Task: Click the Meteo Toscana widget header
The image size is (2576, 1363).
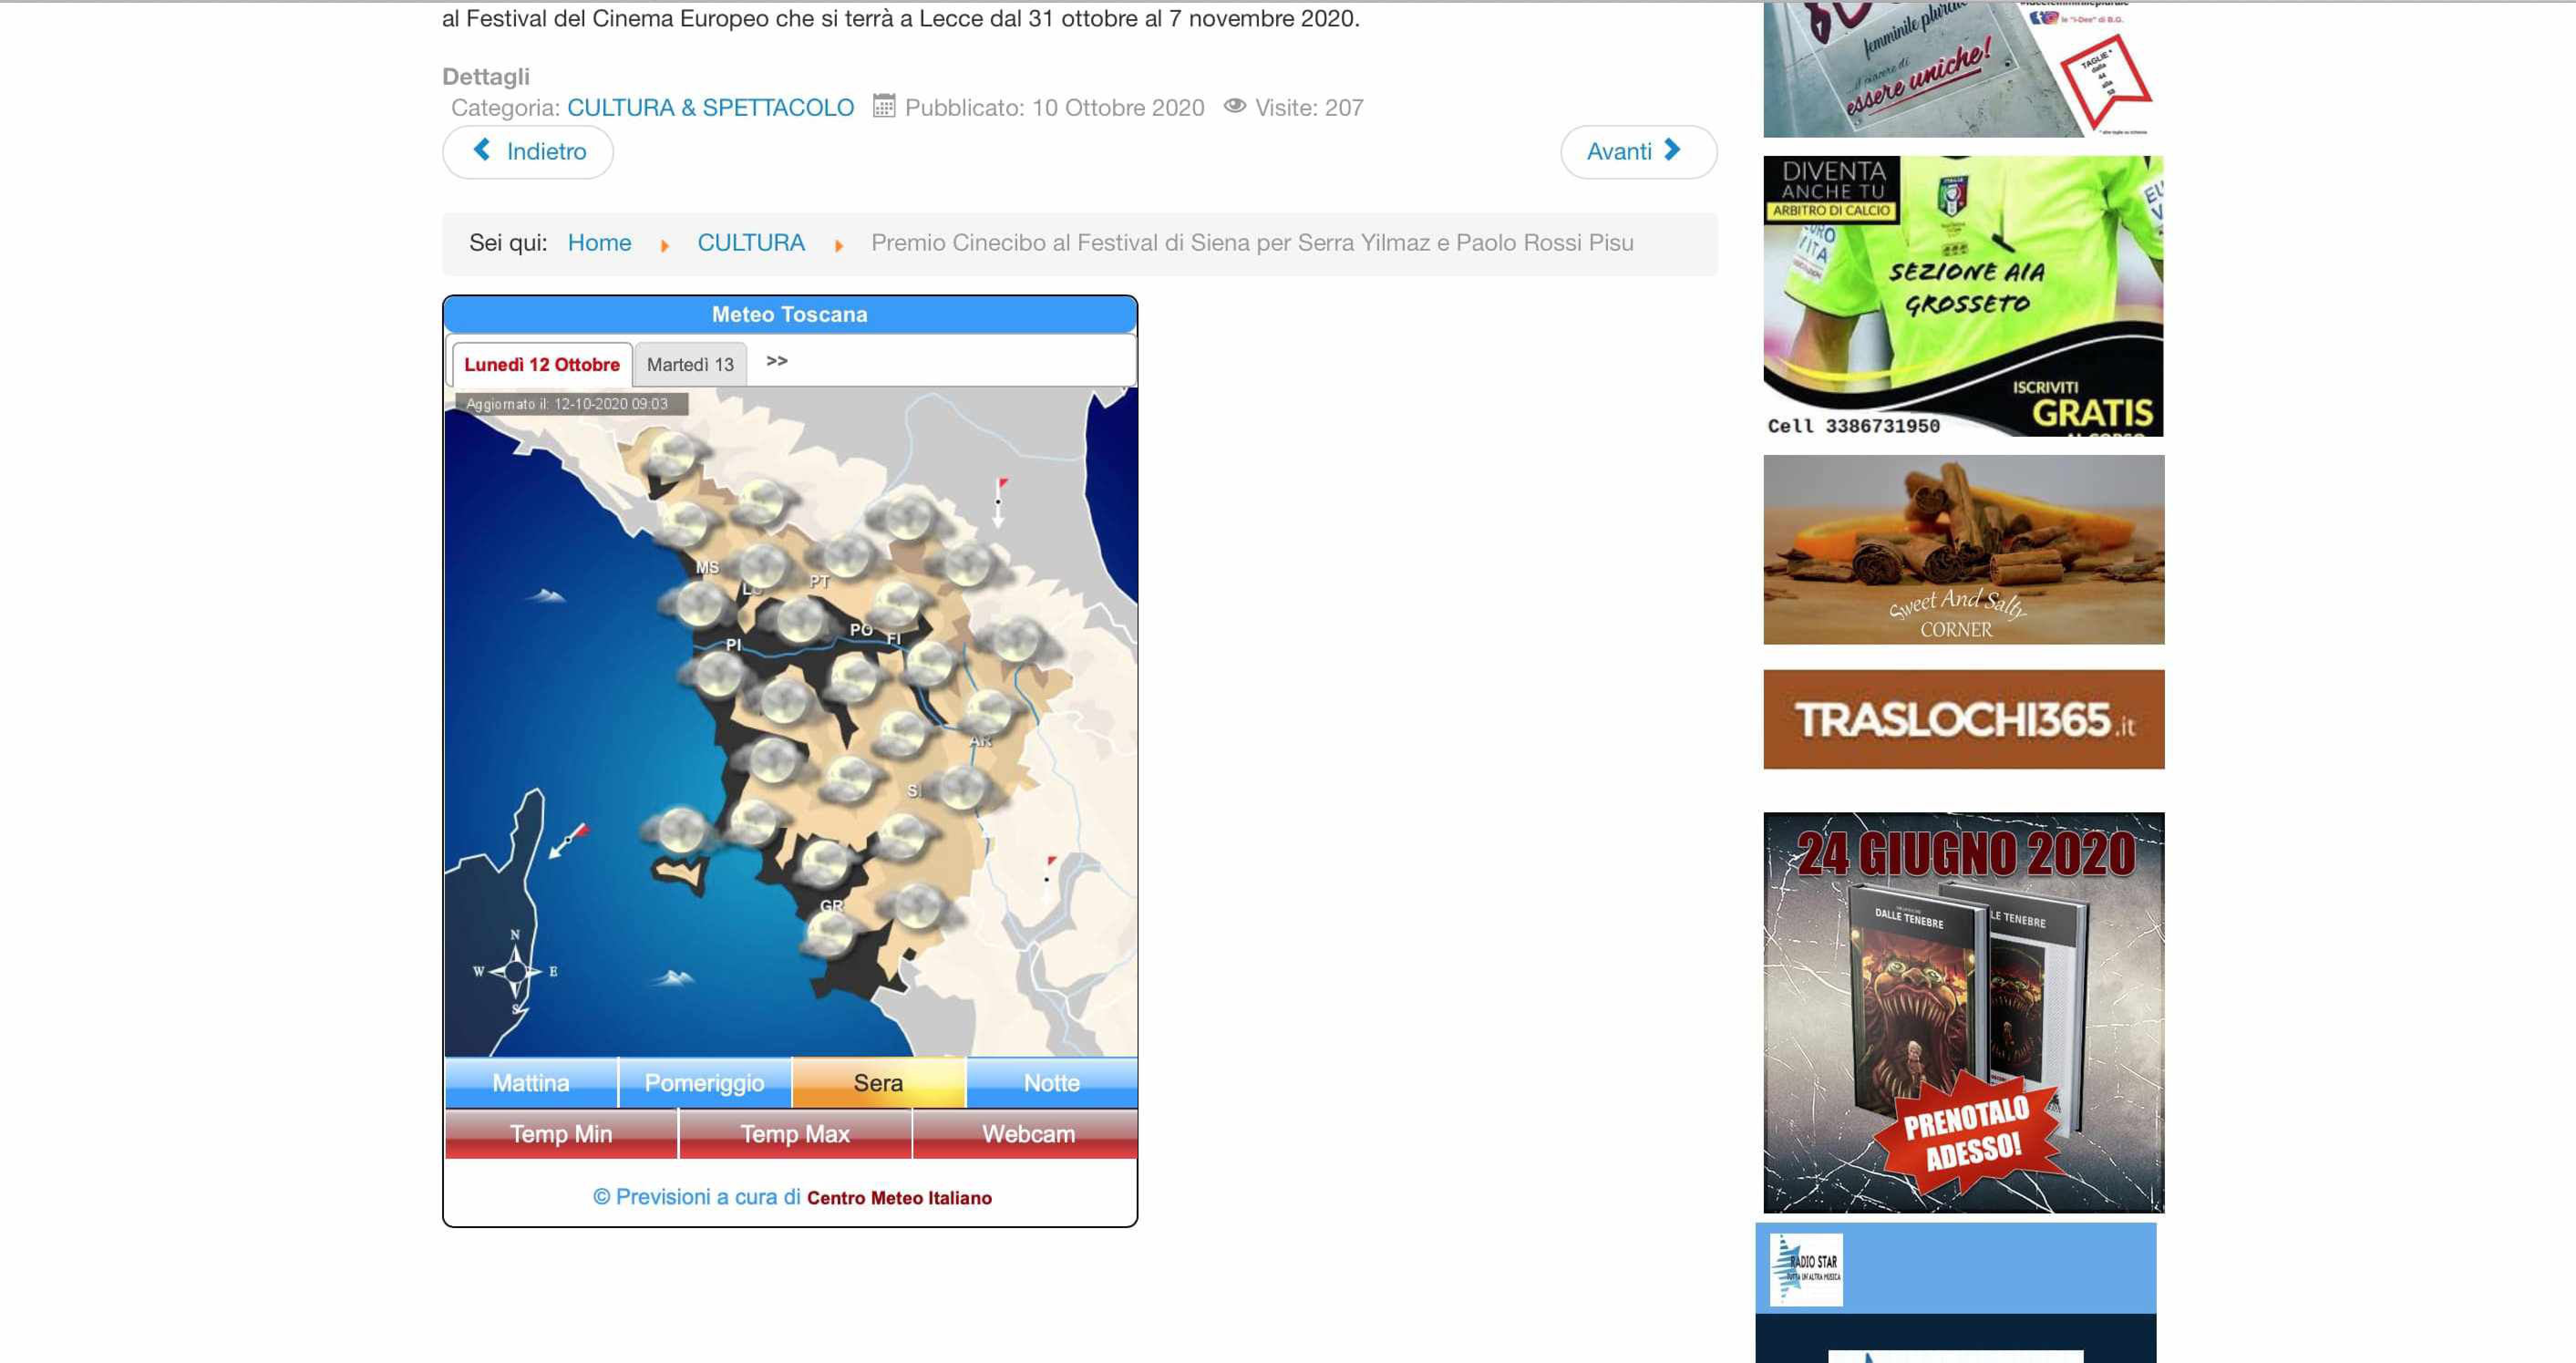Action: tap(790, 315)
